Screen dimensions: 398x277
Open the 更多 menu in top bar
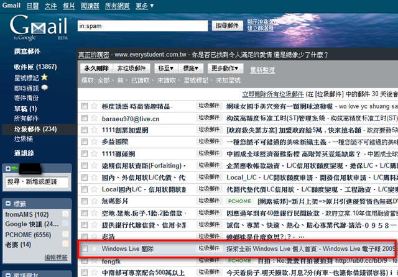145,6
